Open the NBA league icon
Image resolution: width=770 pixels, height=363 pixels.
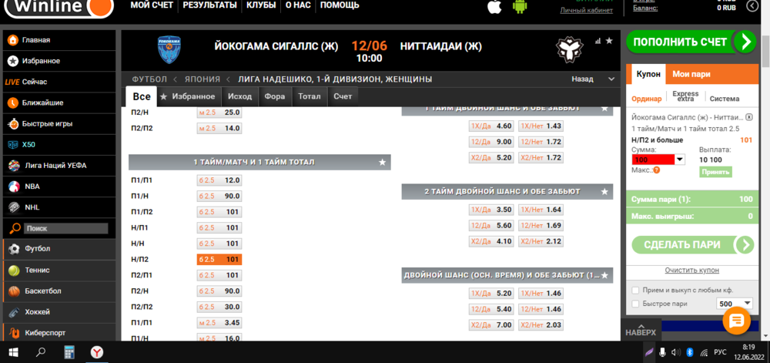coord(14,187)
